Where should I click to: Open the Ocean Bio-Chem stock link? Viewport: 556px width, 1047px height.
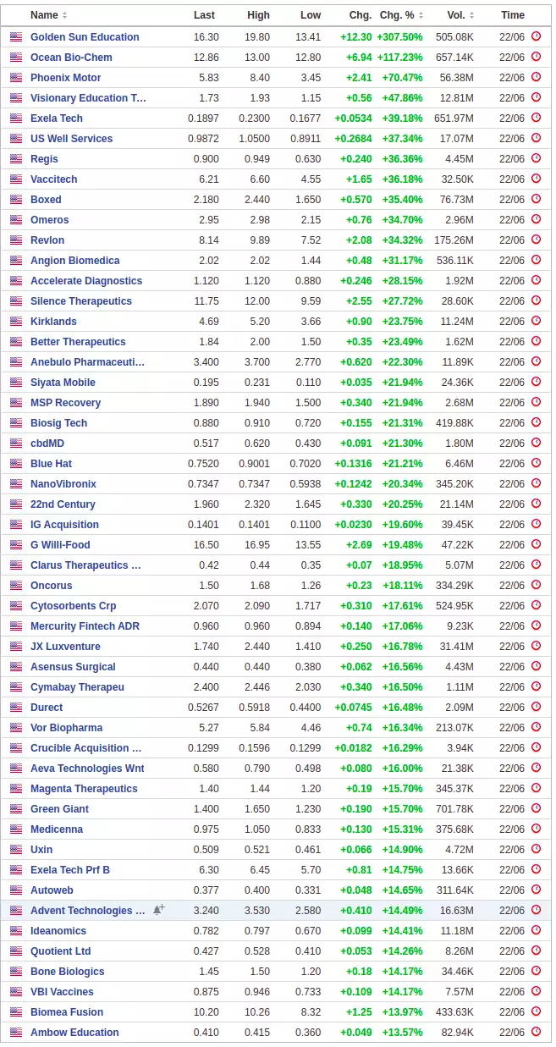point(71,58)
